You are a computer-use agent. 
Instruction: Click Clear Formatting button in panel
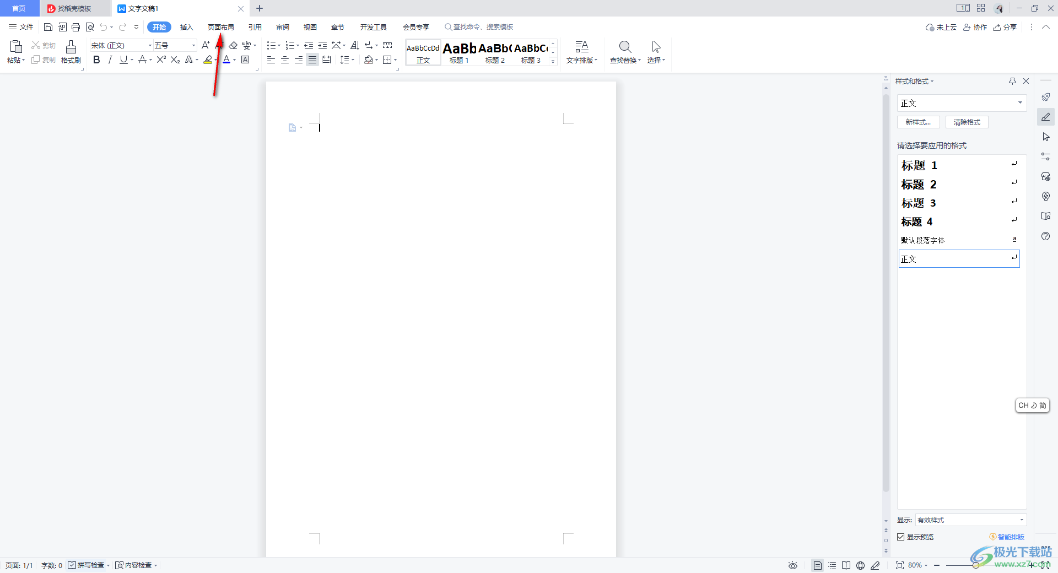(x=967, y=122)
